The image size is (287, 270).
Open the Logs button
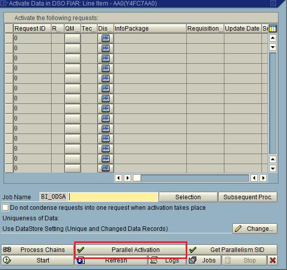[167, 260]
